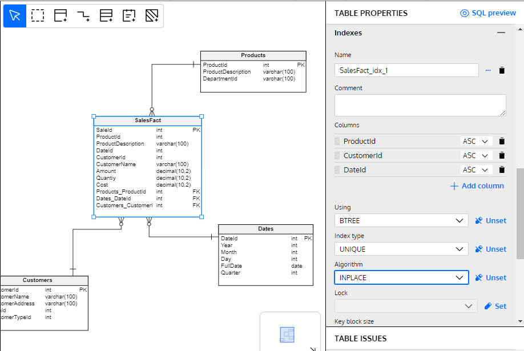
Task: Choose the dashed rectangle area selection tool
Action: [x=38, y=16]
